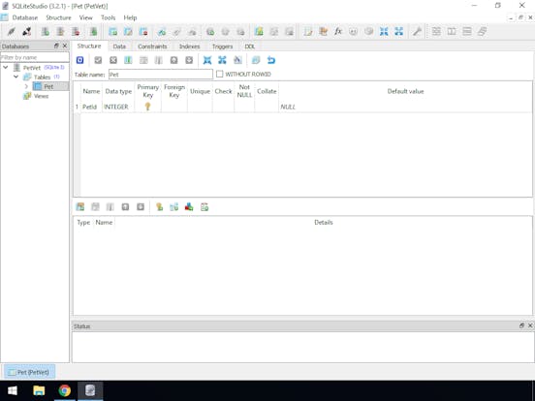Open the Help menu
This screenshot has width=535, height=401.
[130, 17]
